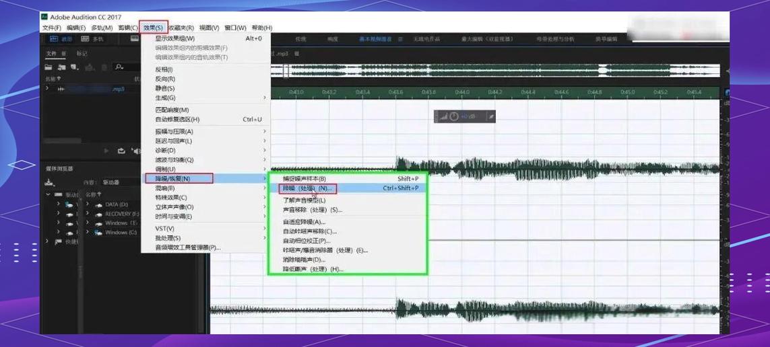Viewport: 770px width, 347px height.
Task: Expand the Windows (C:) drive
Action: (x=88, y=232)
